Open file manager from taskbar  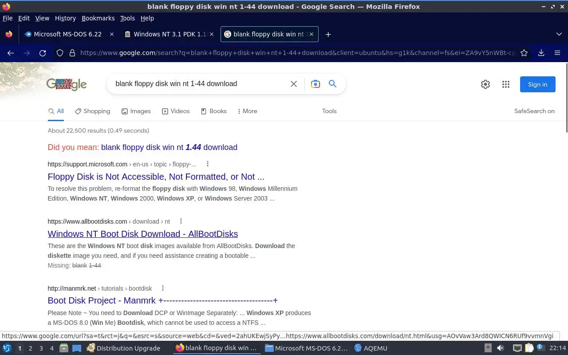[x=64, y=348]
